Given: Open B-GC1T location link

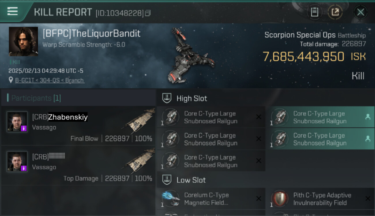Looking at the screenshot, I should (50, 80).
